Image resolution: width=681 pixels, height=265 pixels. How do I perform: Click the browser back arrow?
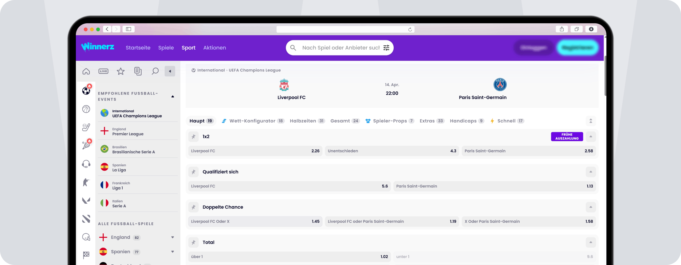(x=107, y=29)
